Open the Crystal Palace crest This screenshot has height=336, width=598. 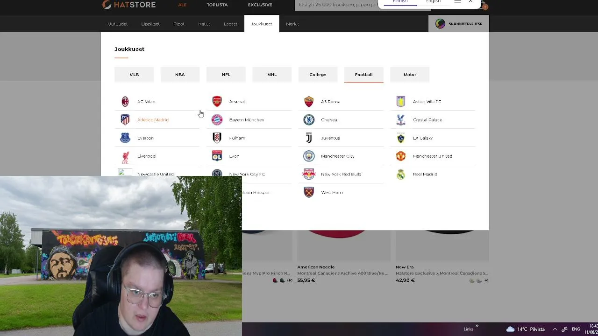pos(401,120)
